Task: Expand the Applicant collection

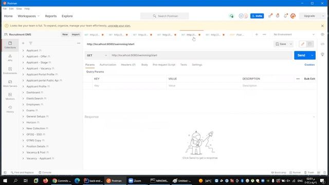Action: [23, 50]
